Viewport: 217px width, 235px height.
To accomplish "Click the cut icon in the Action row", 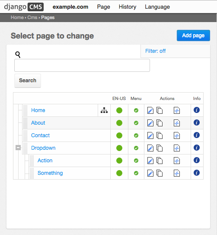I will (177, 161).
